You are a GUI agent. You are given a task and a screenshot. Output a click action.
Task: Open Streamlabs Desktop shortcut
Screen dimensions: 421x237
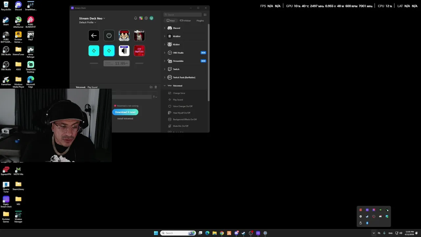click(x=31, y=67)
